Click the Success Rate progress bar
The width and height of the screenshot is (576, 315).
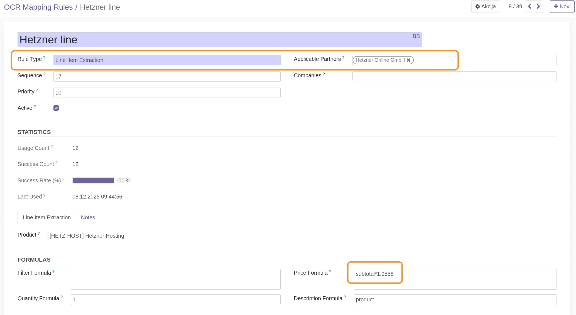[x=93, y=180]
